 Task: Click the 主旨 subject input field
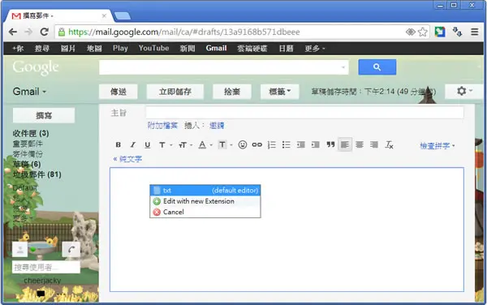pos(304,112)
